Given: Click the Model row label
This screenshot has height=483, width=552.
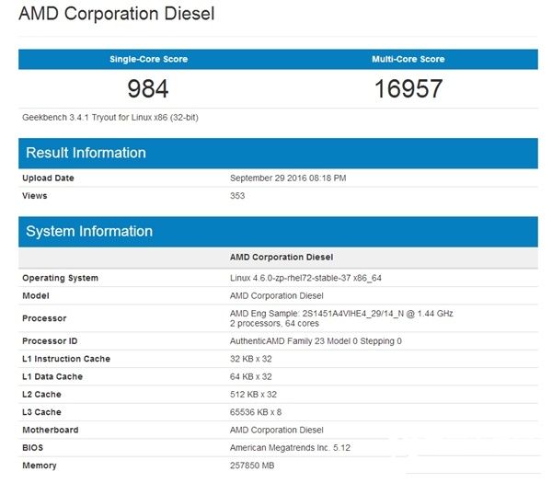Looking at the screenshot, I should pyautogui.click(x=36, y=296).
